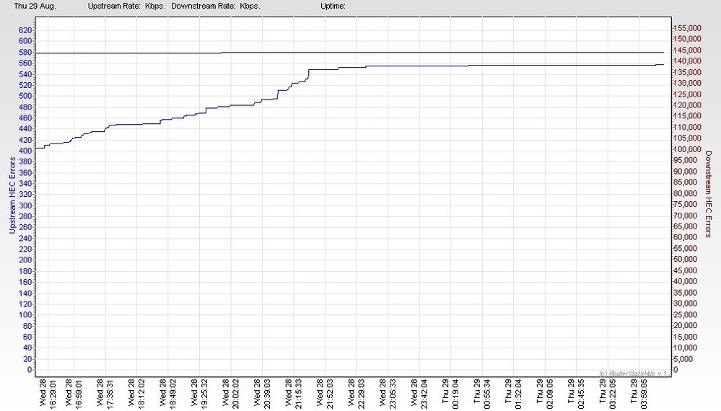Click time label 'Wed 28 16:29:01'
721x411 pixels.
(x=48, y=393)
